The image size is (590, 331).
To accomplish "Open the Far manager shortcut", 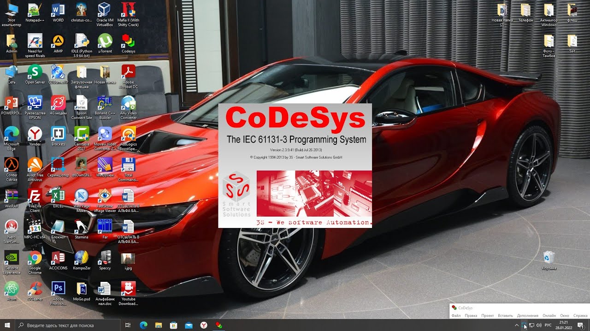I will [105, 229].
